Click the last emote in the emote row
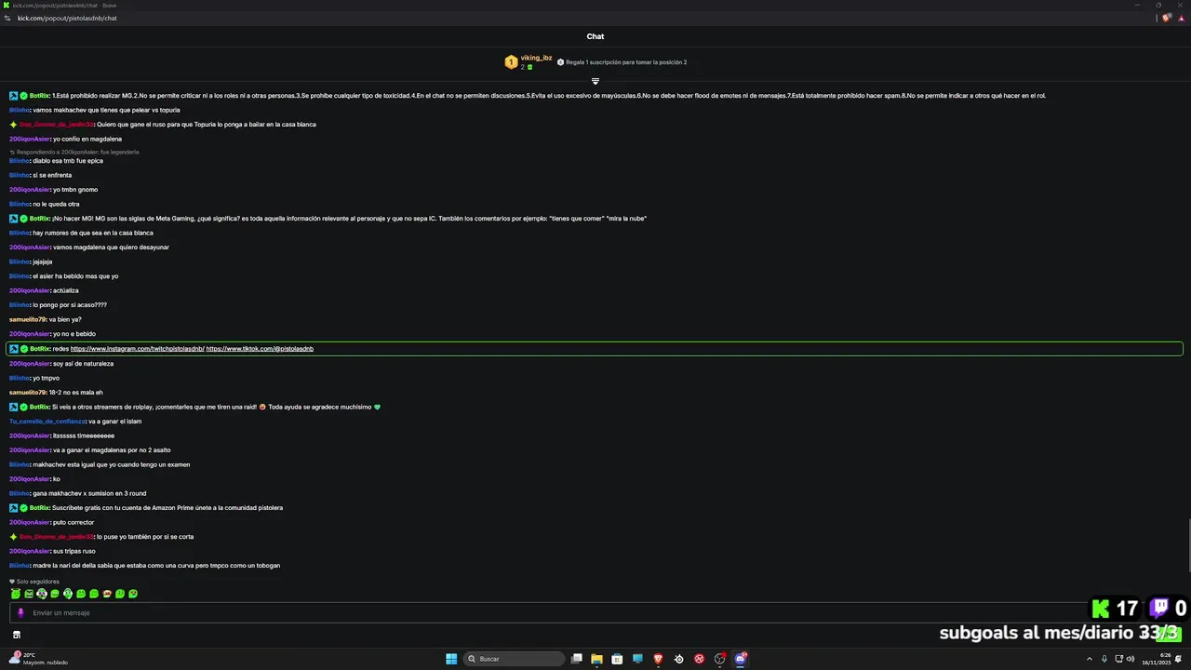 133,594
